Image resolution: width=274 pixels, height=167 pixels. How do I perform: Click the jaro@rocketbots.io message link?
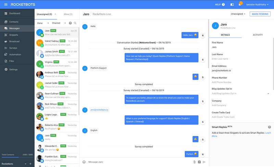tap(99, 110)
